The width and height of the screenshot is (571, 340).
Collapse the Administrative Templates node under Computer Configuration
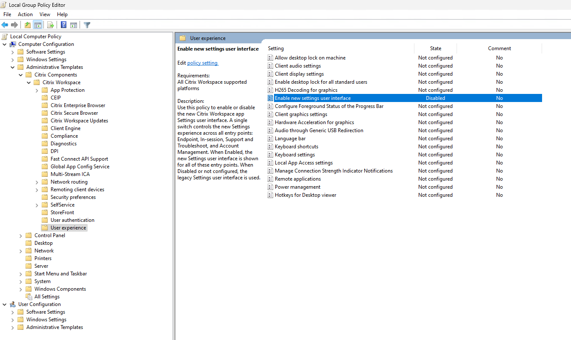click(x=13, y=67)
